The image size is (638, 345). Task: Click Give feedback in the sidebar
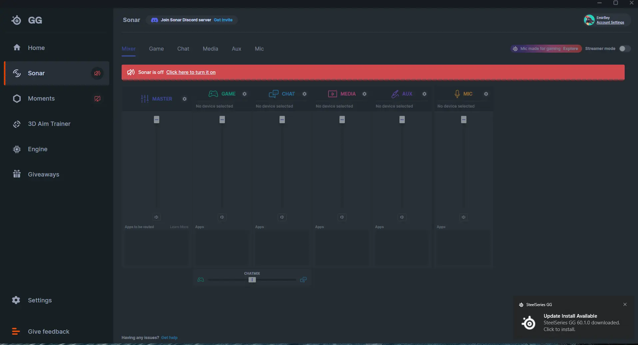pyautogui.click(x=57, y=332)
